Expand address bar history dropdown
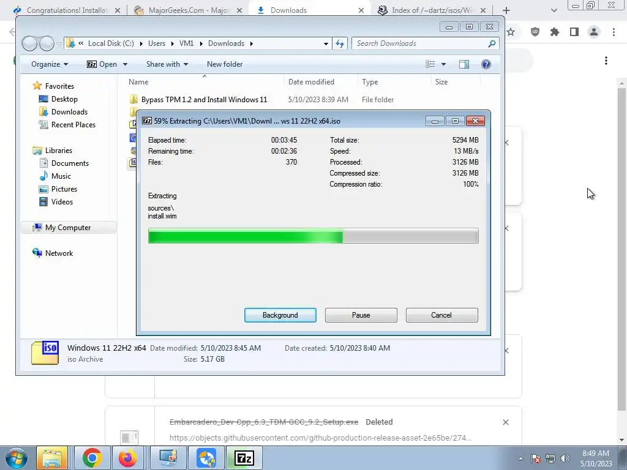 (326, 43)
